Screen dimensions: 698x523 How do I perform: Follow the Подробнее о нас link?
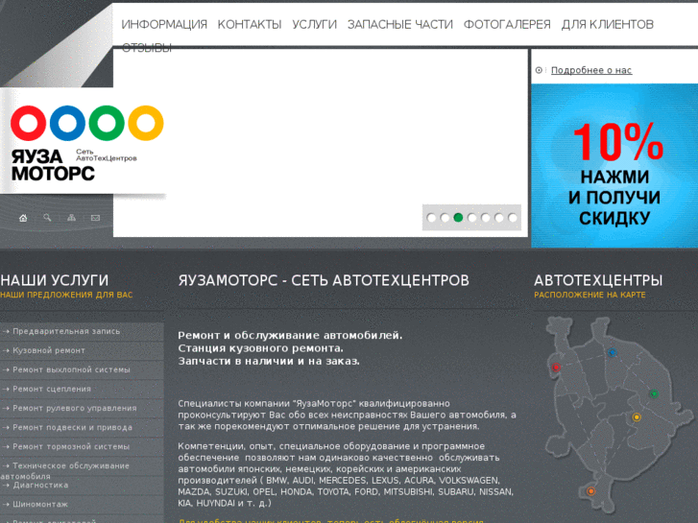[591, 70]
